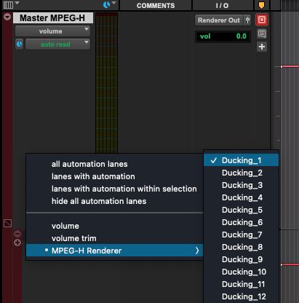Open the volume track view selector
299x303 pixels.
coord(52,31)
